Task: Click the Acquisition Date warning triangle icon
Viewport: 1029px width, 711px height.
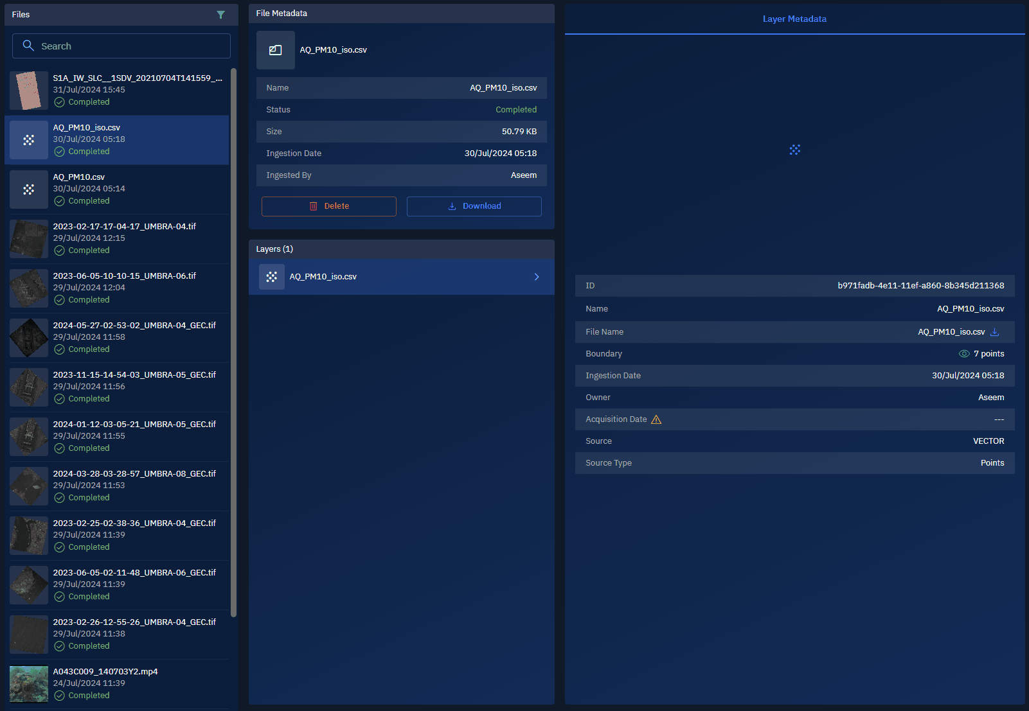Action: coord(656,419)
